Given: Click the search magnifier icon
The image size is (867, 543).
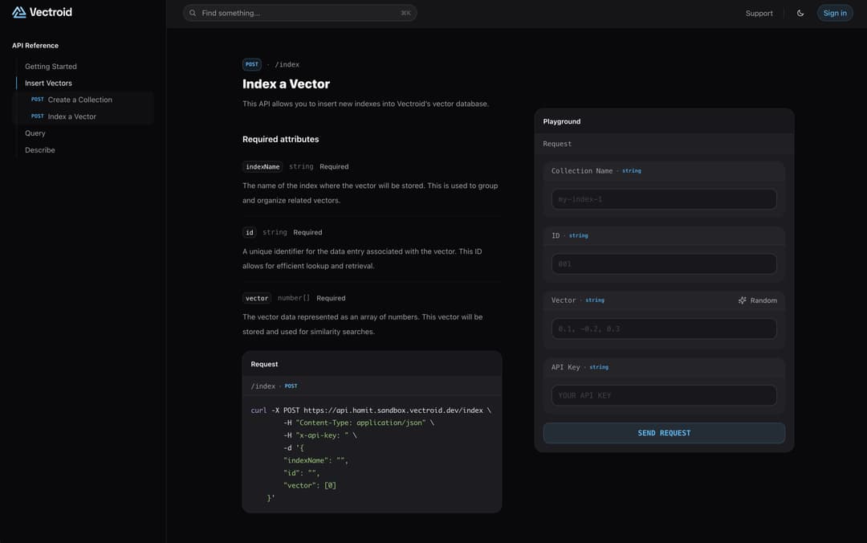Looking at the screenshot, I should coord(193,13).
